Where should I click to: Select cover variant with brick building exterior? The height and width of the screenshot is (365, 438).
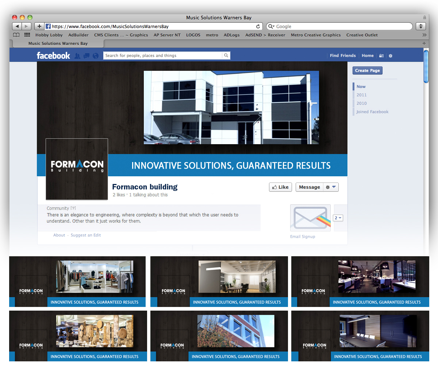(219, 336)
